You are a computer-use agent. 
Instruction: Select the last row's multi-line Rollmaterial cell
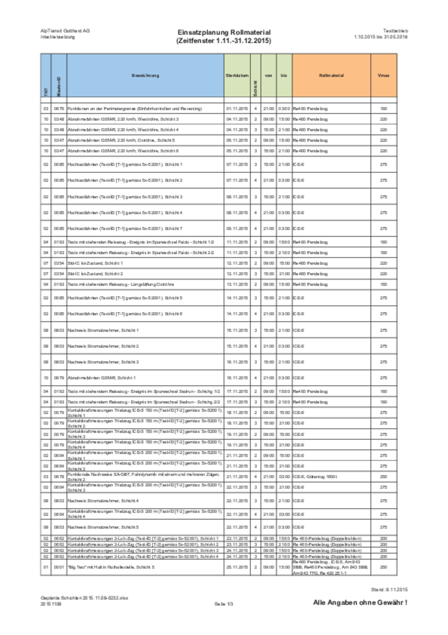[331, 567]
